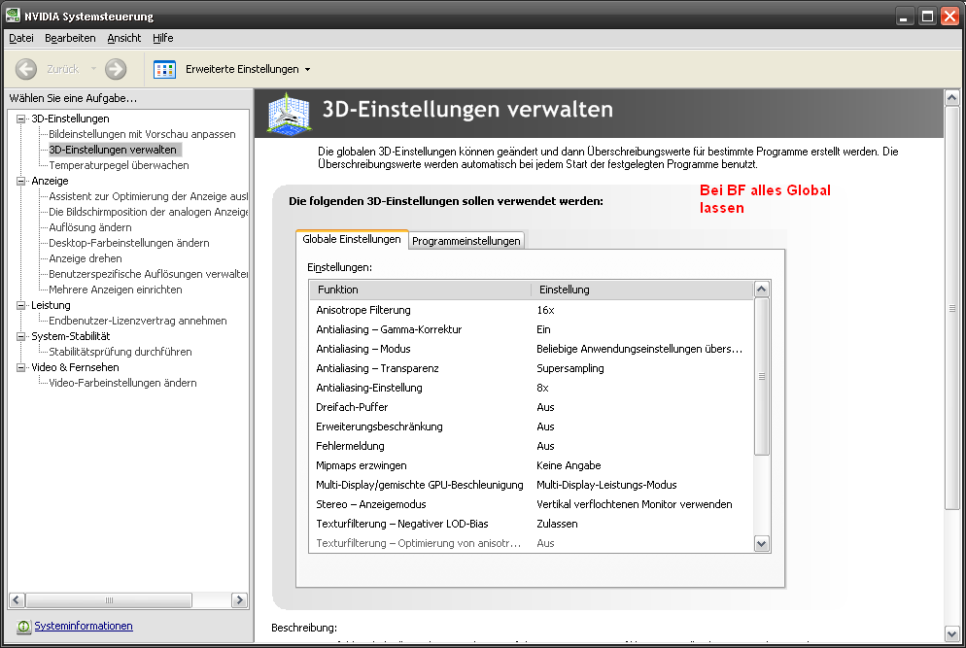The height and width of the screenshot is (648, 966).
Task: Open Assistent zur Optimierung der Anzeige
Action: 148,196
